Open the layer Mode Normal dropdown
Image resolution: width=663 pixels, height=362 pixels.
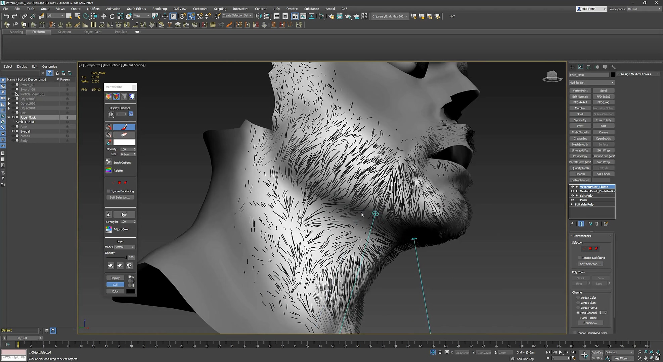pyautogui.click(x=124, y=247)
